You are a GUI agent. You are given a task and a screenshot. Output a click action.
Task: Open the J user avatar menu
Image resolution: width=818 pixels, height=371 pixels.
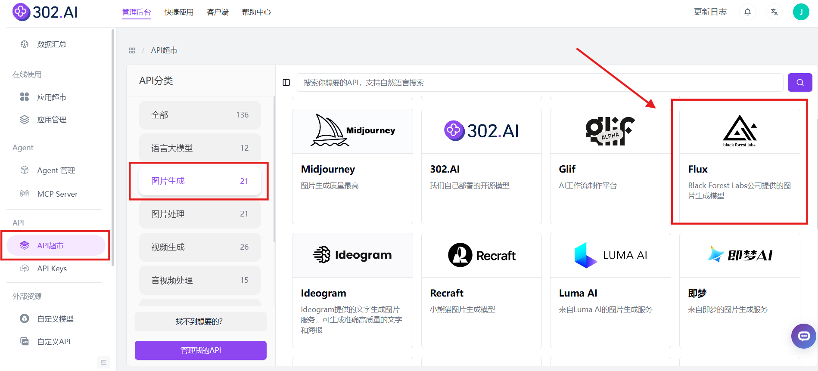pyautogui.click(x=801, y=12)
